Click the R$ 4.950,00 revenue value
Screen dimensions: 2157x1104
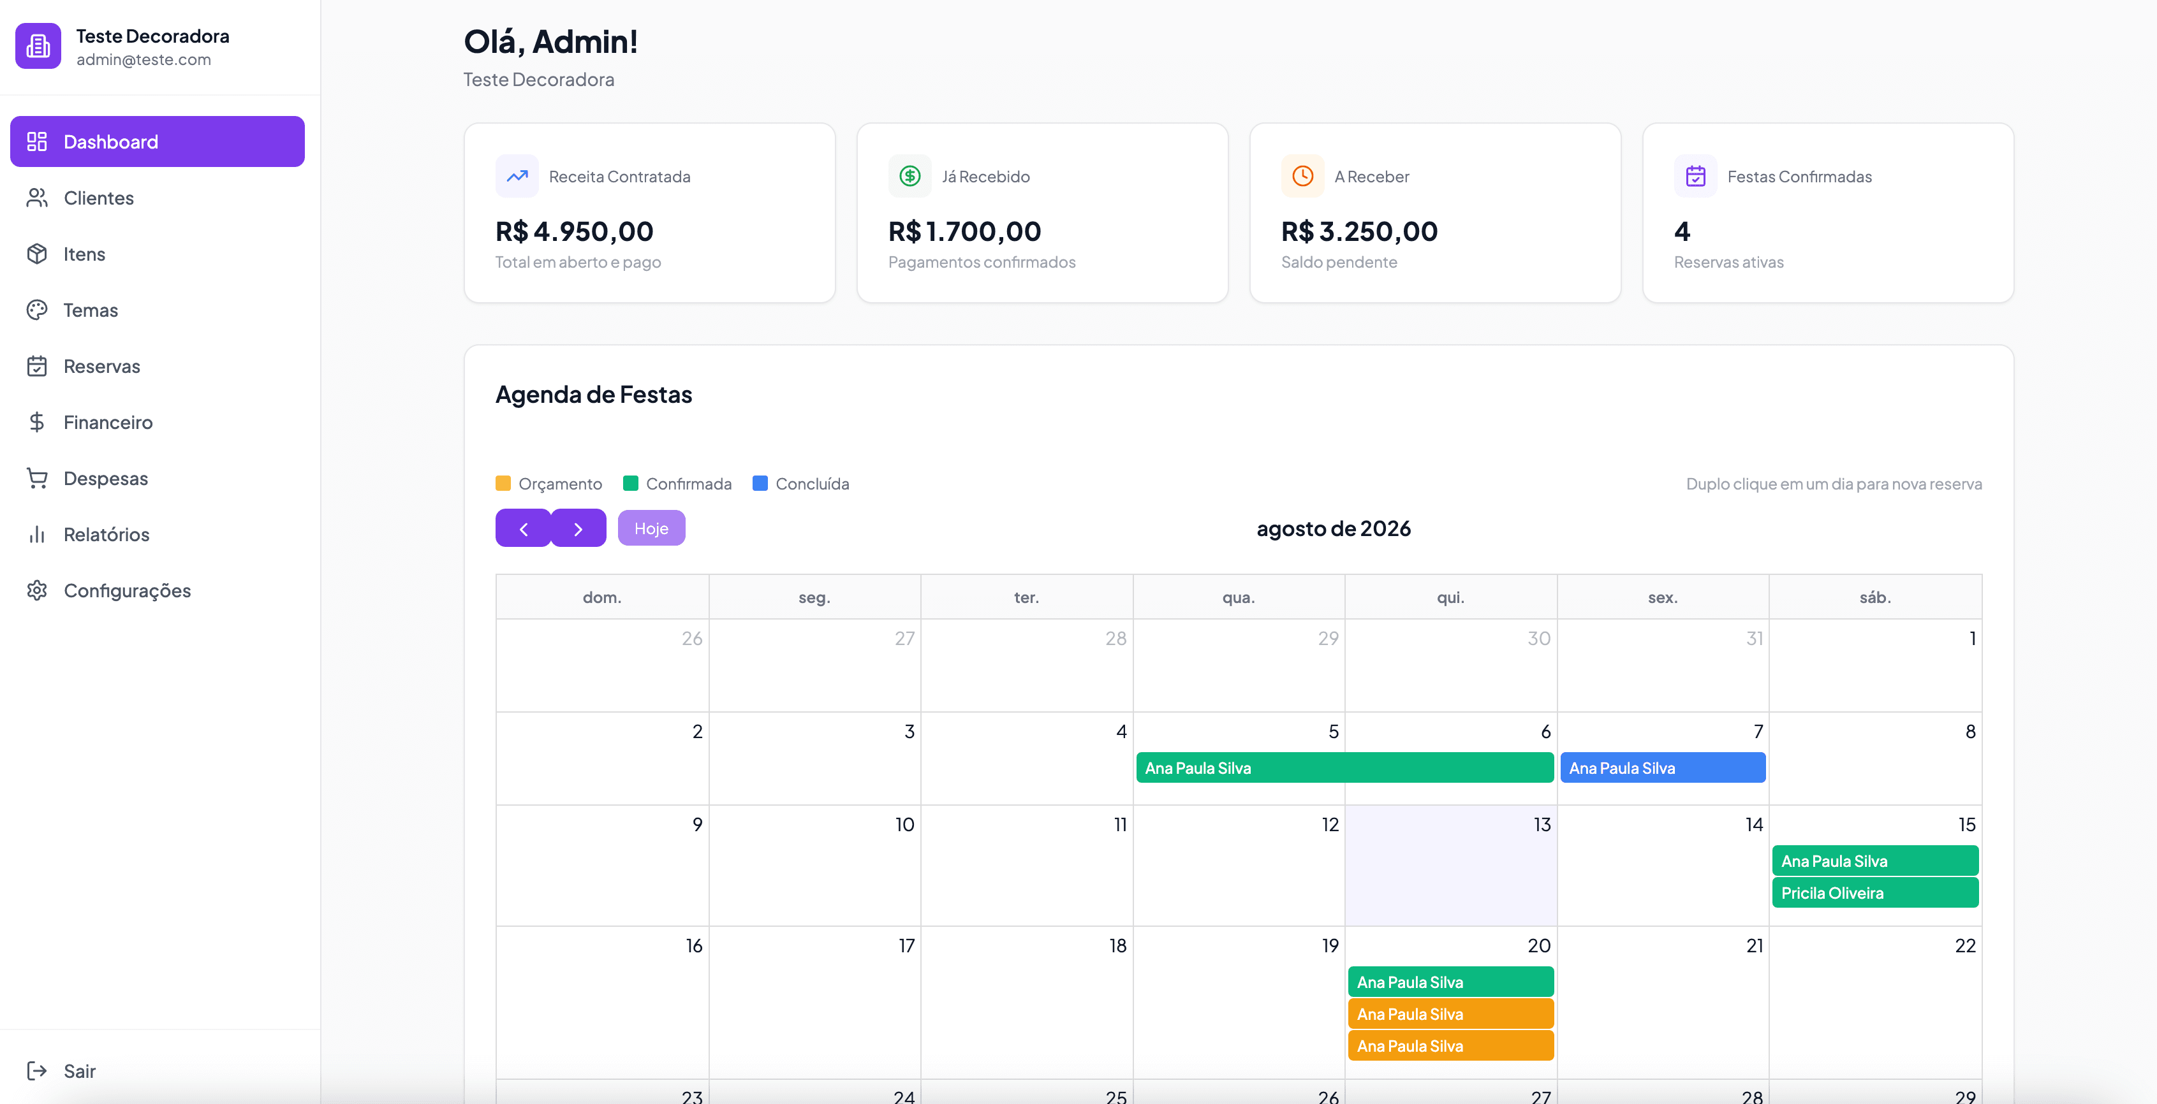(575, 231)
